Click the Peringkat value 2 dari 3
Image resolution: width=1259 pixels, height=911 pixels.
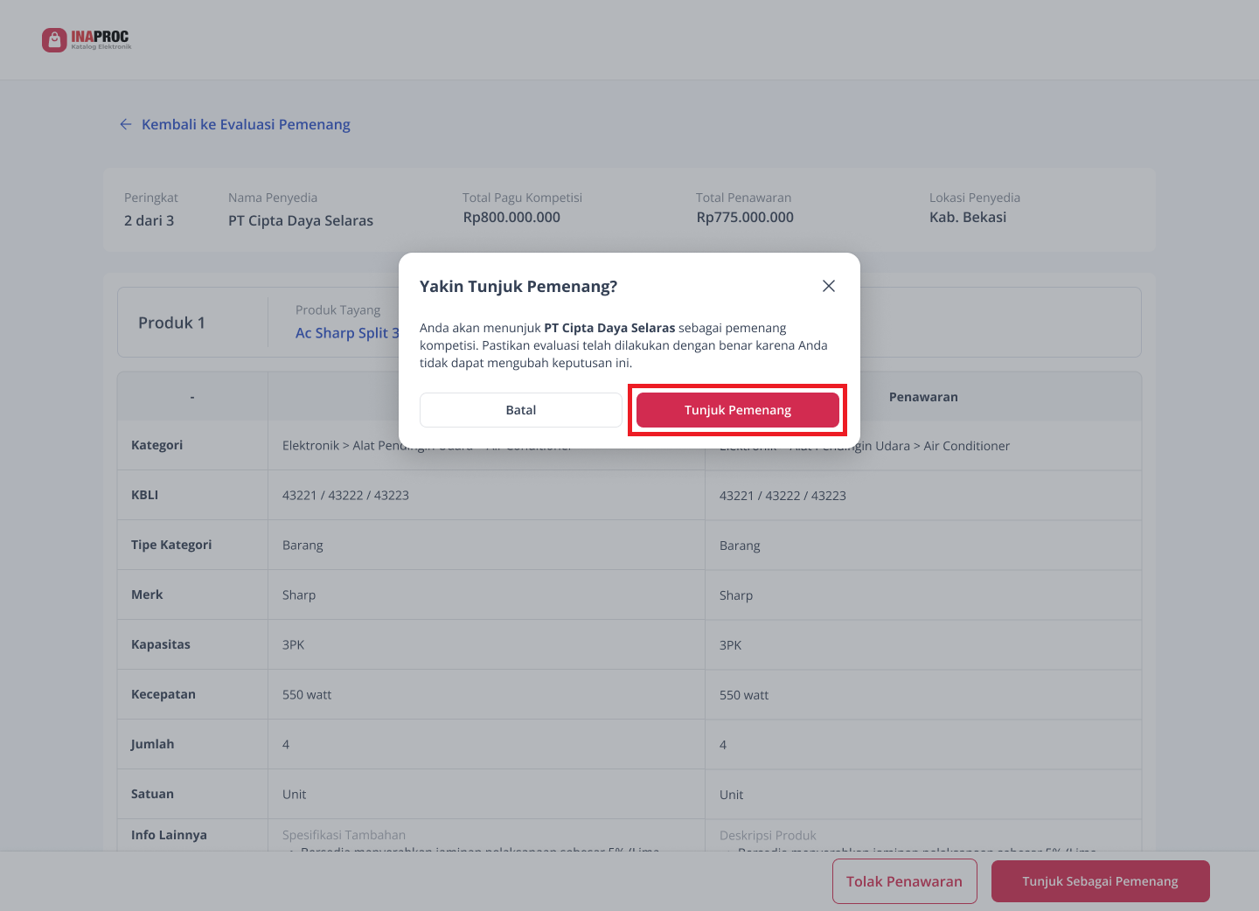[150, 220]
